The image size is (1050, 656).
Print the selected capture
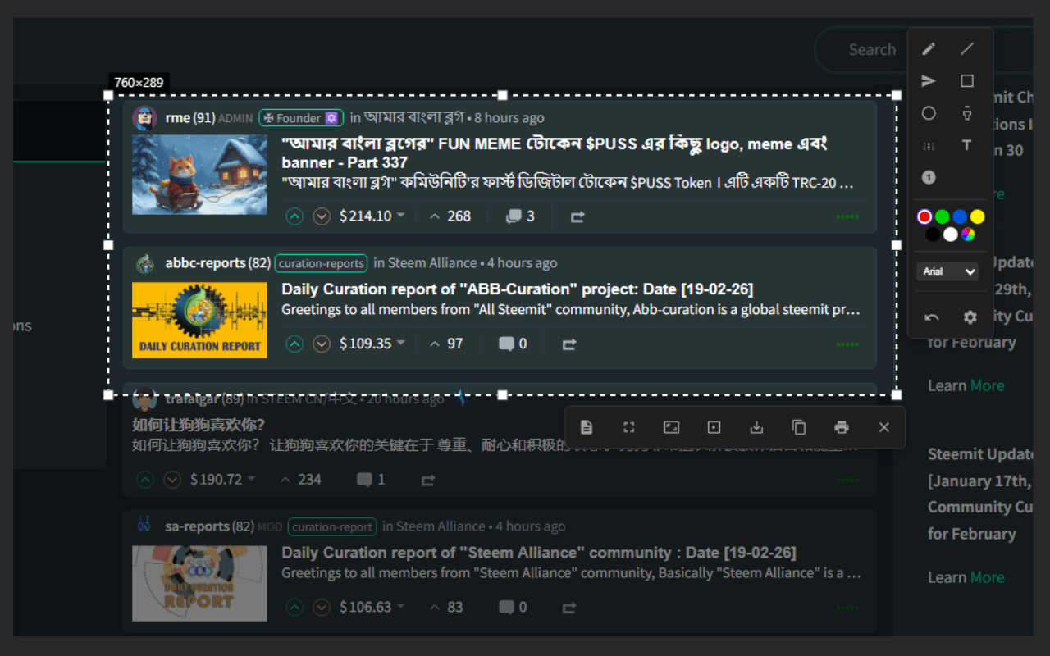(841, 427)
